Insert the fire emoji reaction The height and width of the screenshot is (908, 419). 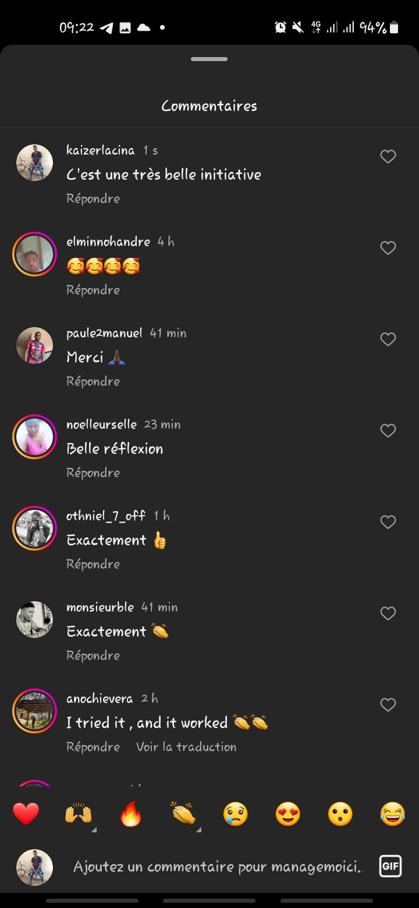[131, 814]
